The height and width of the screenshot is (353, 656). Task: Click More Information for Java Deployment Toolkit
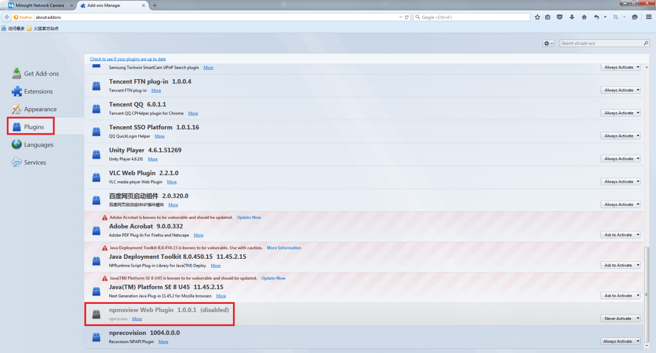(x=284, y=248)
